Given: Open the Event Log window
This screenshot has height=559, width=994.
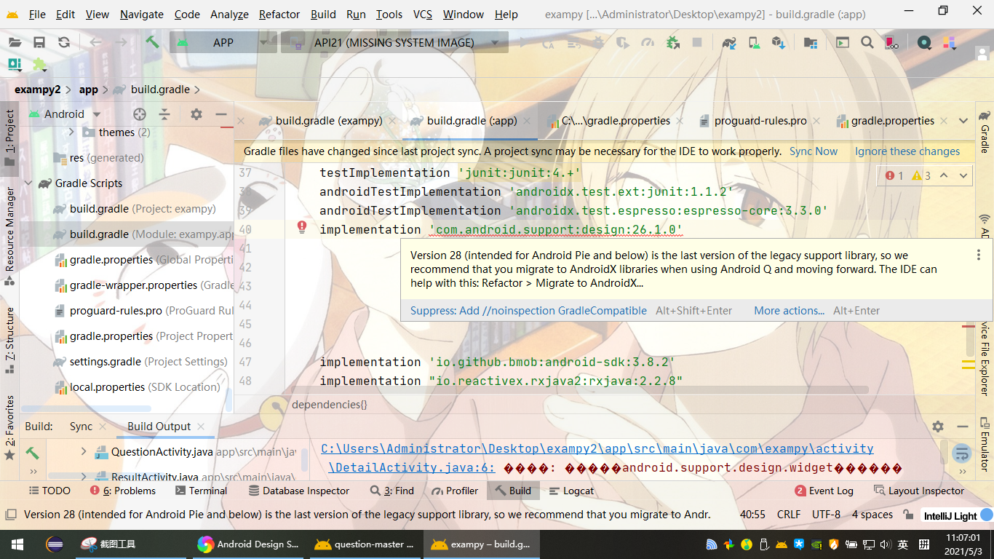Looking at the screenshot, I should point(824,491).
